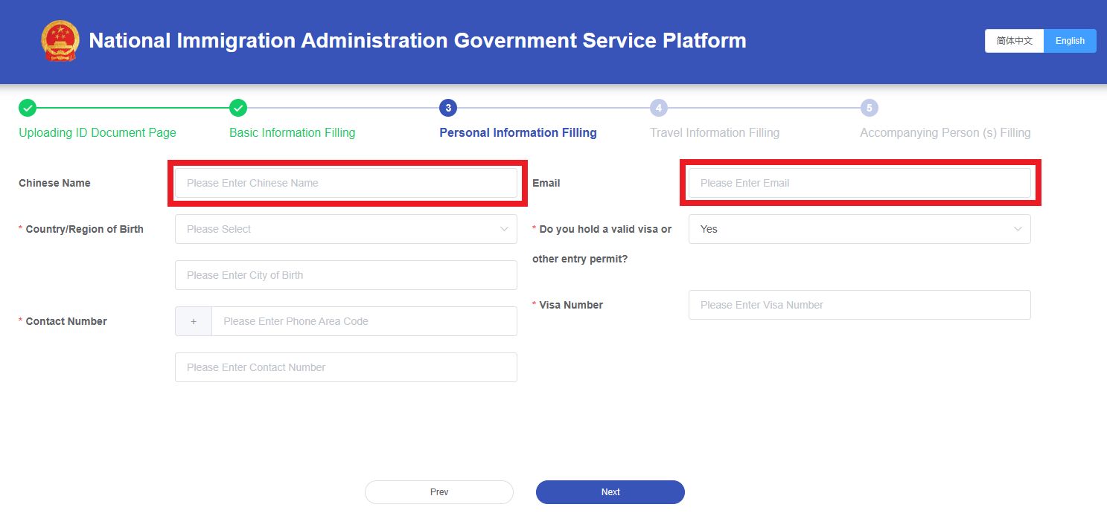Go to Basic Information Filling step
The width and height of the screenshot is (1107, 516).
point(292,132)
